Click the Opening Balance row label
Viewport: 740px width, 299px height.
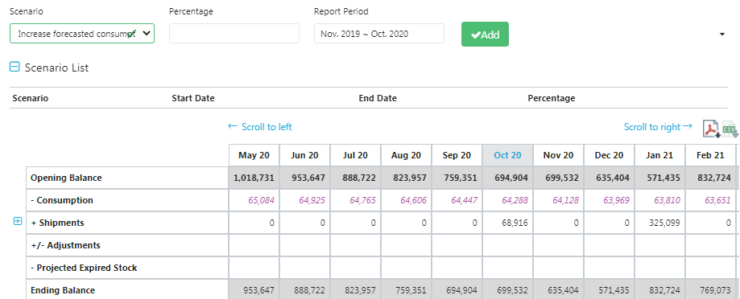[x=66, y=178]
